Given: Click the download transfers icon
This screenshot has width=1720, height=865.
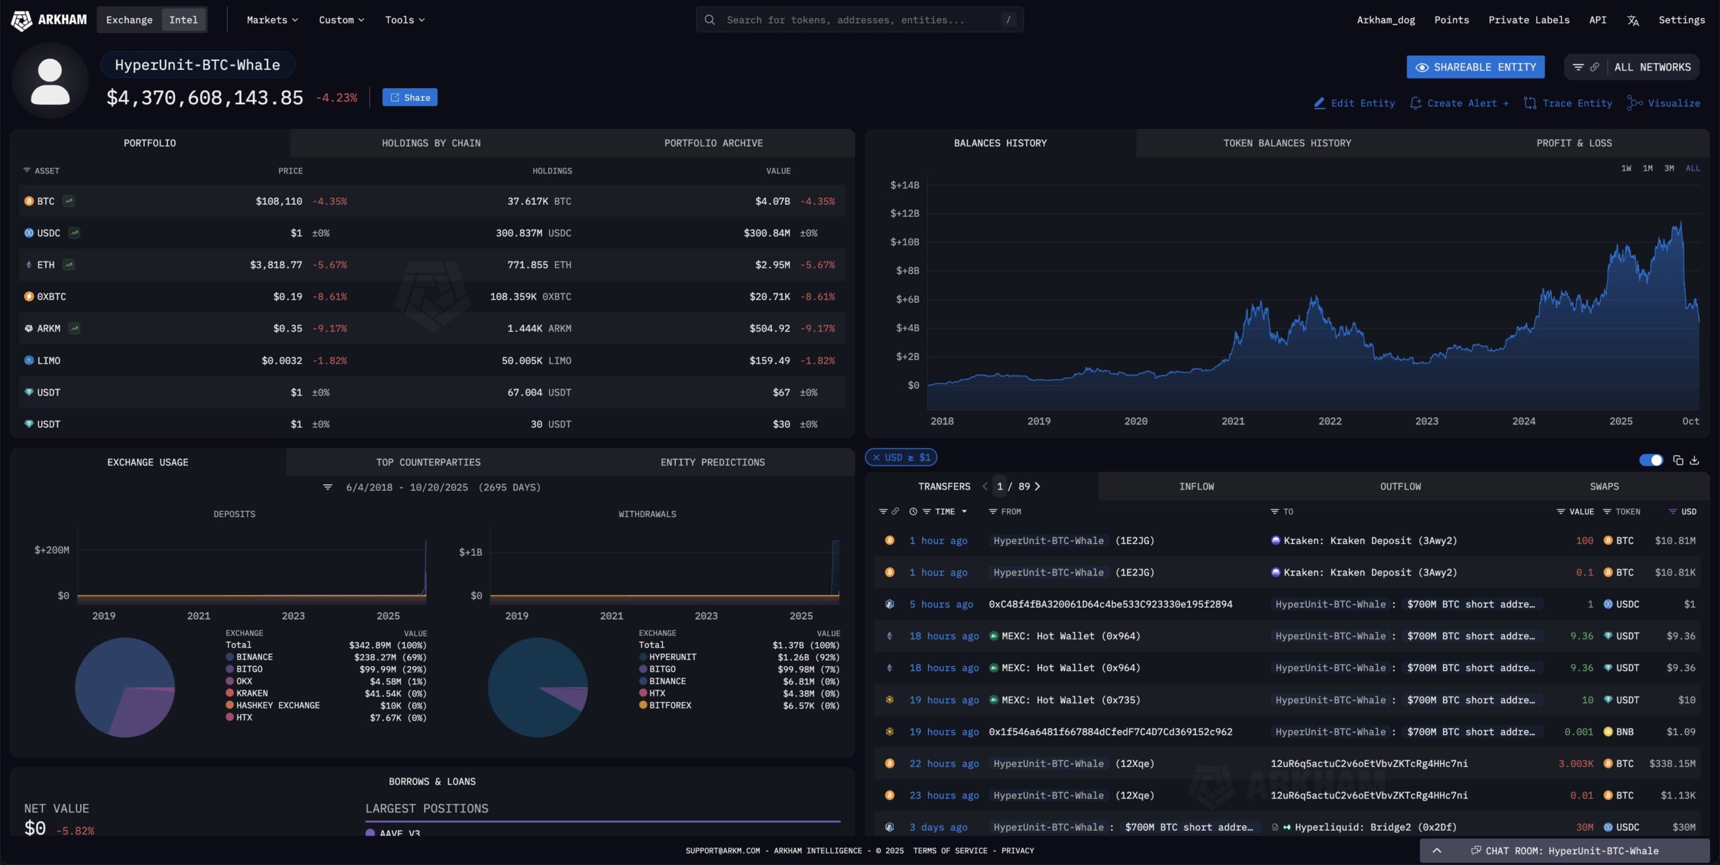Looking at the screenshot, I should coord(1694,460).
